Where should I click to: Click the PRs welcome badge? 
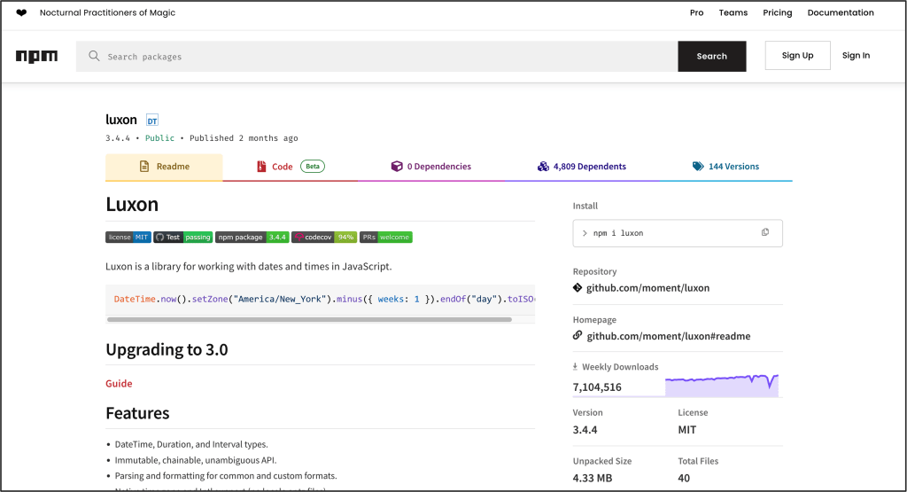click(x=386, y=238)
